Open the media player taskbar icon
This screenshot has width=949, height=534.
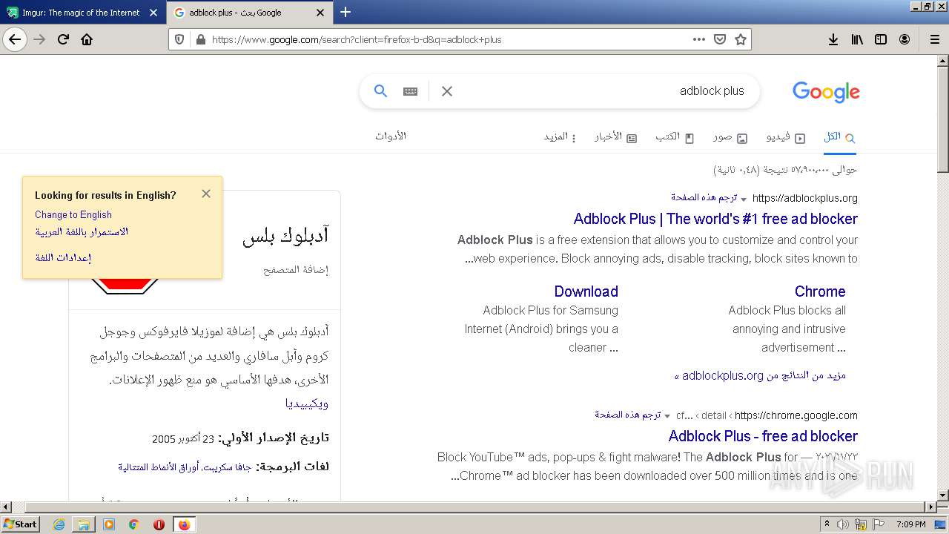109,524
